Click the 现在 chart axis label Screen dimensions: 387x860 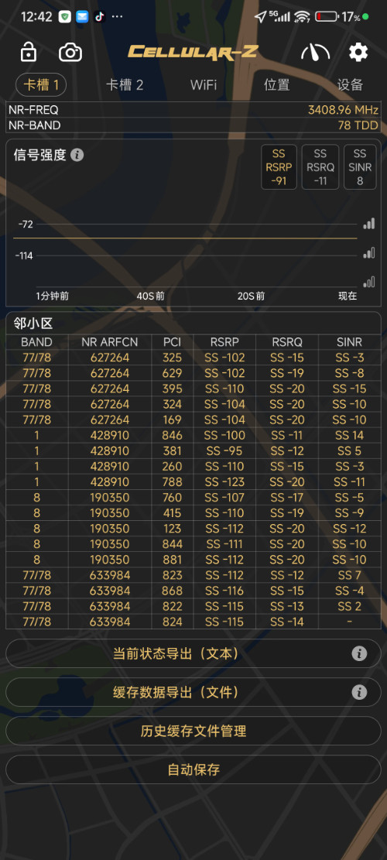click(x=348, y=296)
